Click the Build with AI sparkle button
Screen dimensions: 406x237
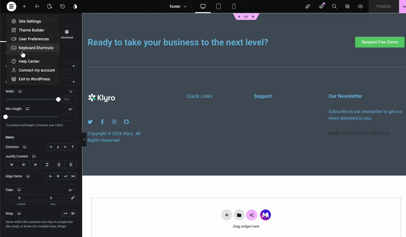252,215
